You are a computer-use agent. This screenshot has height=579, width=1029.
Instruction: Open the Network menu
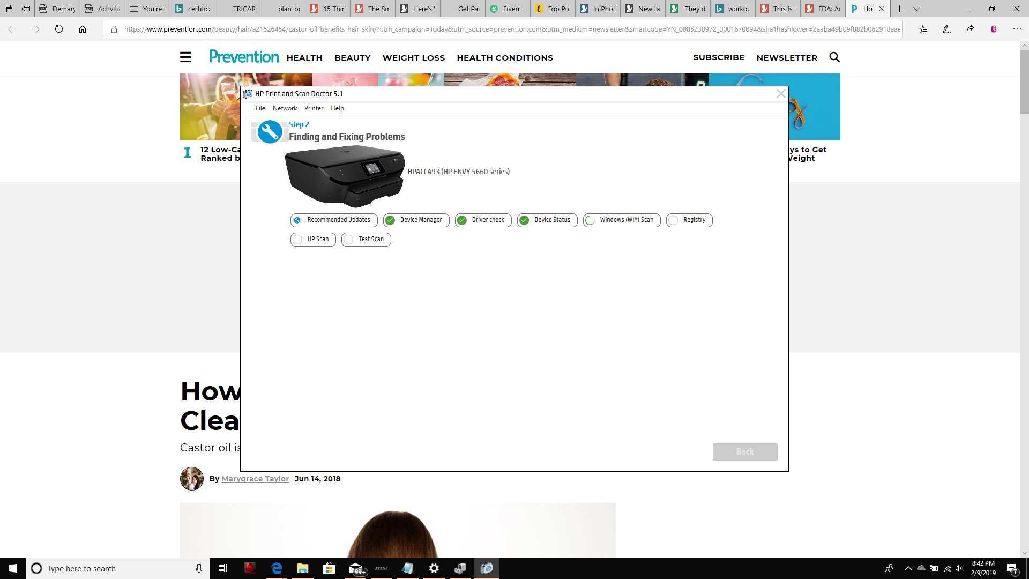[285, 108]
